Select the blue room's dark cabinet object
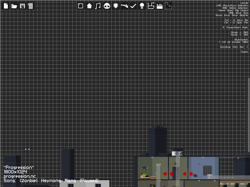This screenshot has height=187, width=250. (208, 170)
